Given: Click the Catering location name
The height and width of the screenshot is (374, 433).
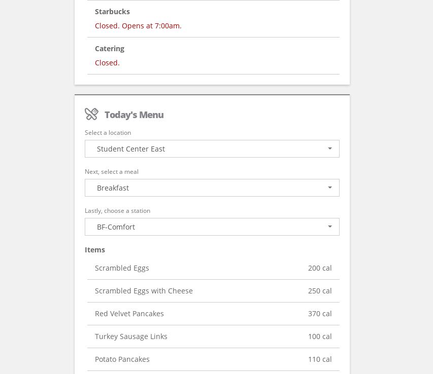Looking at the screenshot, I should click(110, 49).
